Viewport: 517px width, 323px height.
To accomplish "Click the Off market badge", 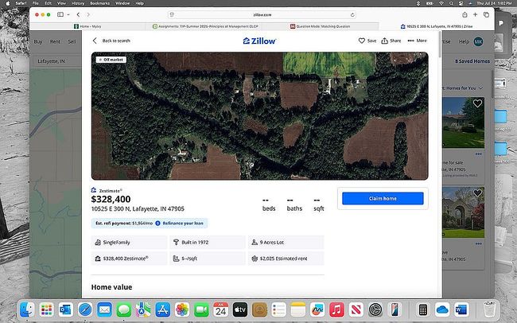I will pos(111,60).
